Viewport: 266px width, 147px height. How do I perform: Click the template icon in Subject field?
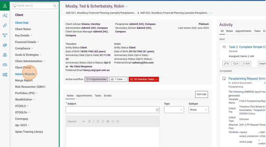[157, 110]
